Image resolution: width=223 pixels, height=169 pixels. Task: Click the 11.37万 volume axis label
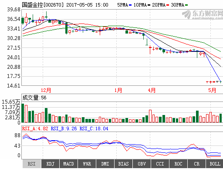click(x=11, y=107)
